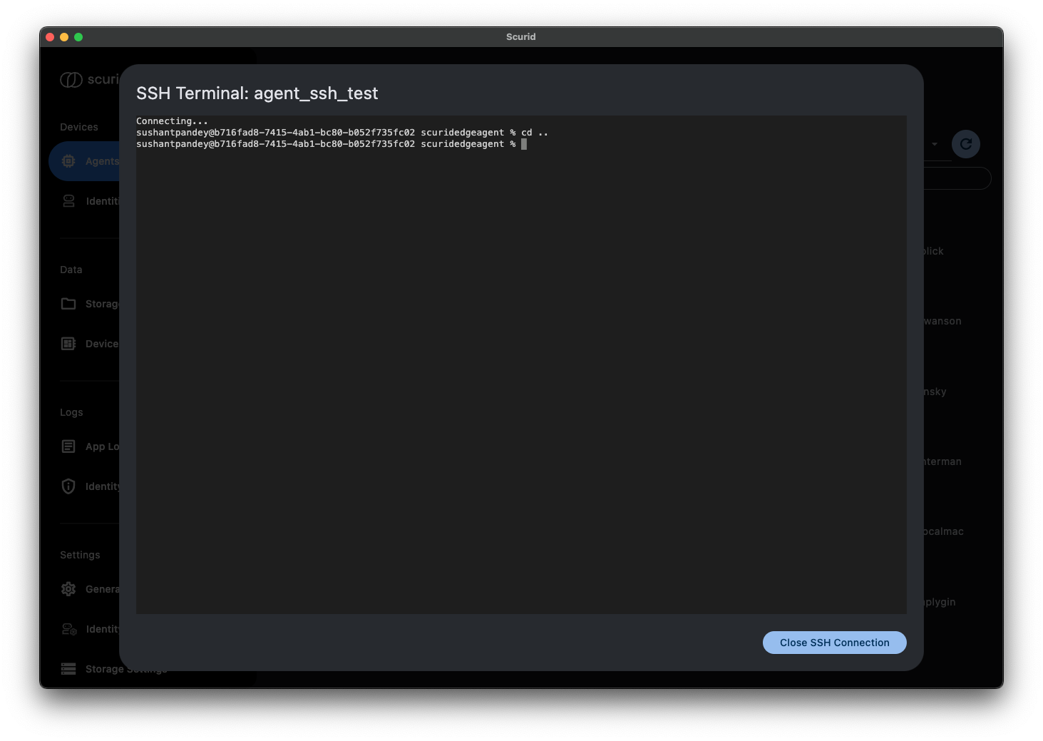Screen dimensions: 1043x741
Task: Open Storage folder icon in sidebar
Action: (68, 304)
